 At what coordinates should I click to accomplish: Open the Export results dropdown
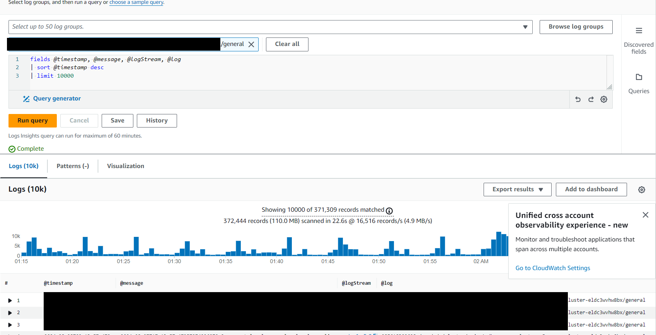(x=517, y=189)
